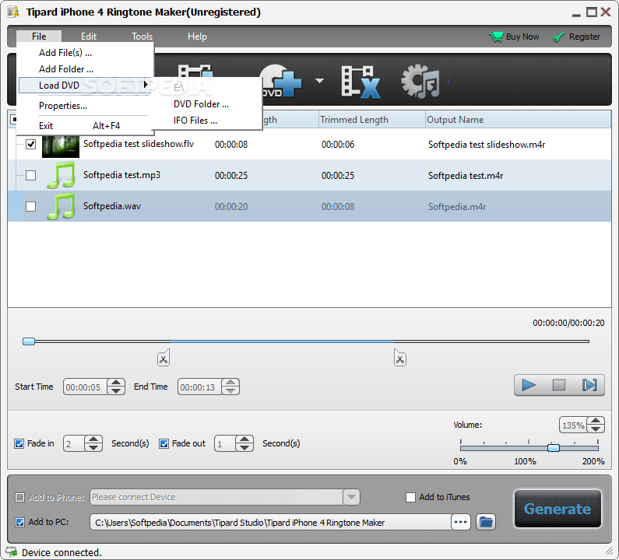Decrease Fade out seconds stepper
Screen dimensions: 619x560
pyautogui.click(x=244, y=447)
